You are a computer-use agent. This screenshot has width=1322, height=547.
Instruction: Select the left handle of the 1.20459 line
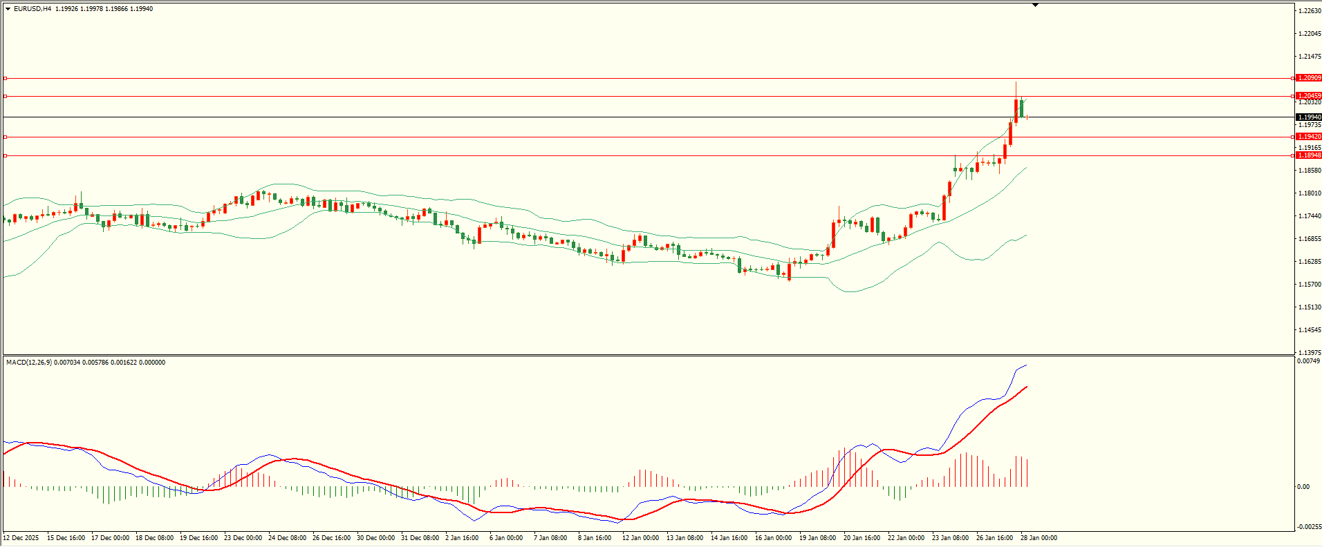pos(6,96)
